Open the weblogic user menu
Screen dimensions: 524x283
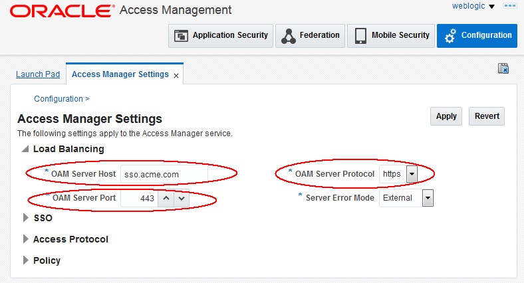pos(473,6)
